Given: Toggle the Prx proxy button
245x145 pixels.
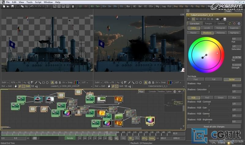Looking at the screenshot, I should point(137,138).
